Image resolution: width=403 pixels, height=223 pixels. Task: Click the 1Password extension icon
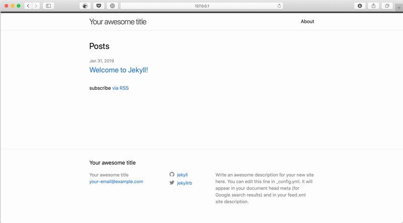point(112,6)
